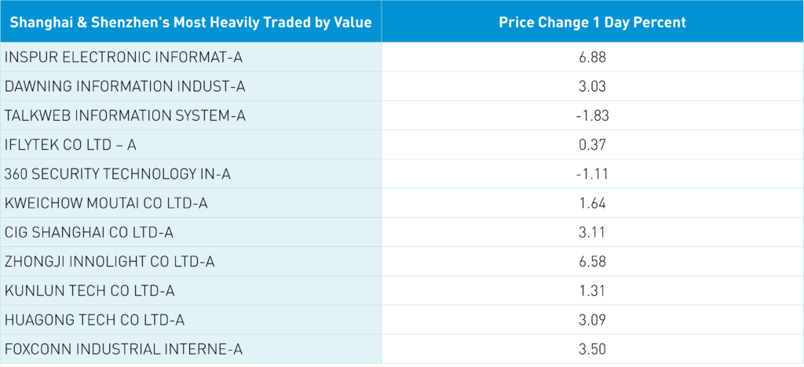Click the 6.88 price change value
Screen dimensions: 804x367
(x=593, y=57)
